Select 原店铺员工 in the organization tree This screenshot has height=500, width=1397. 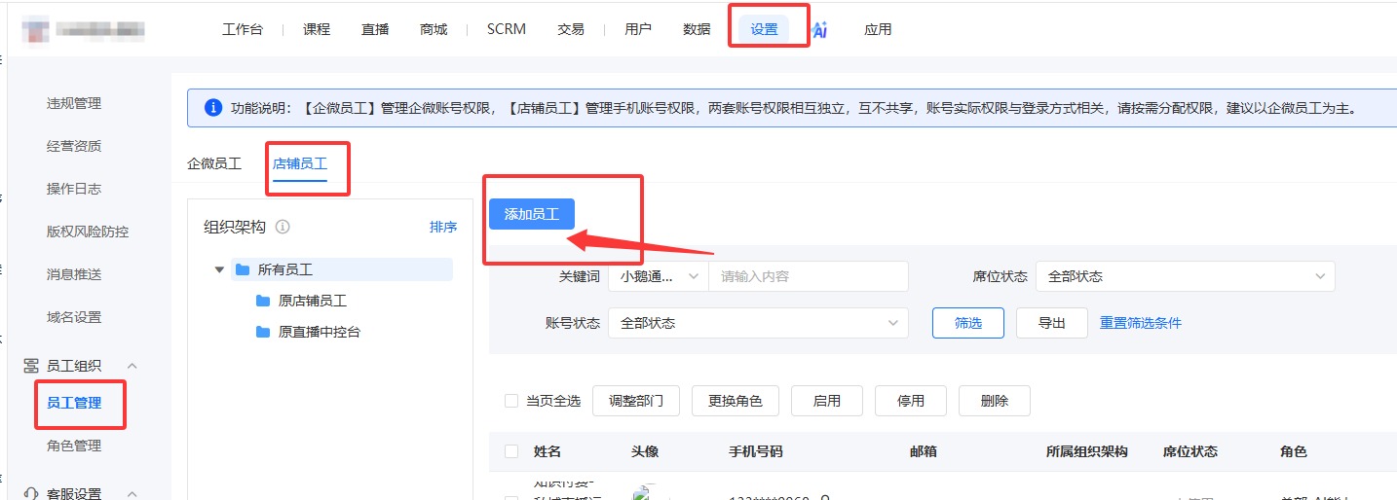pyautogui.click(x=313, y=301)
